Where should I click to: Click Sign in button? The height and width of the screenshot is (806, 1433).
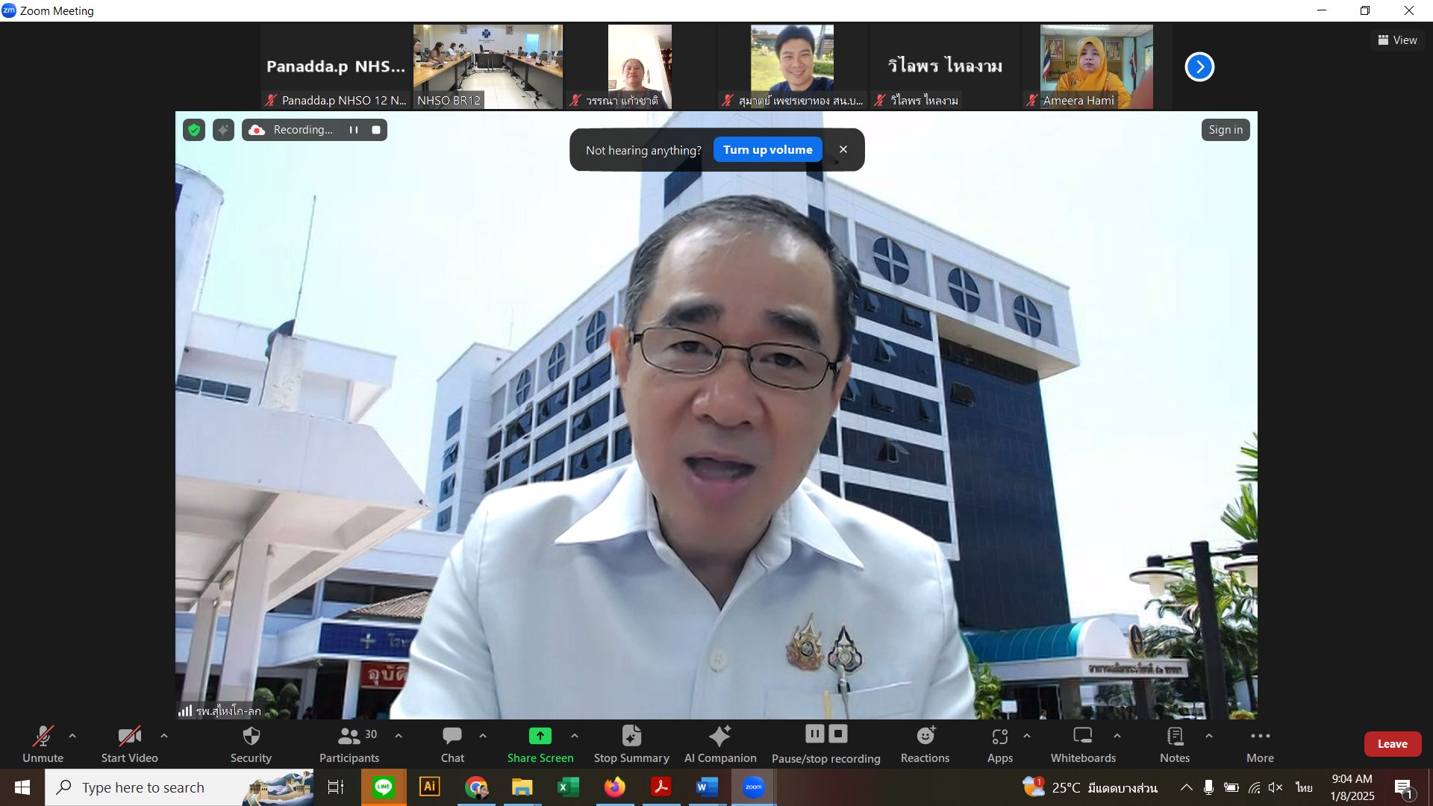tap(1226, 130)
